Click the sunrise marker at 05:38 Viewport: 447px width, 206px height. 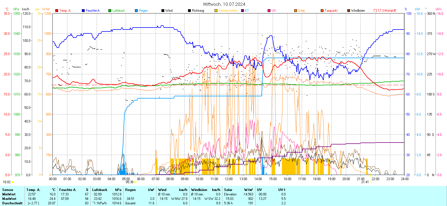(x=135, y=182)
